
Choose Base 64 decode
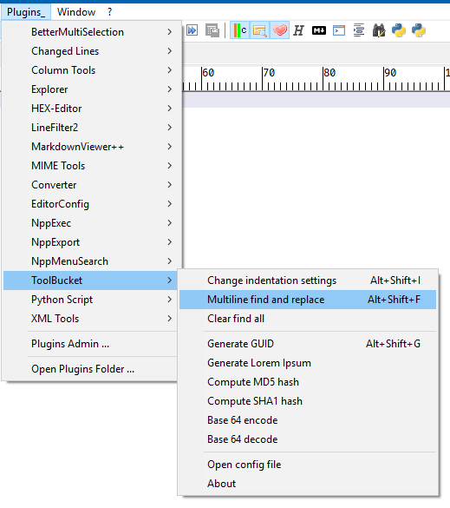click(308, 439)
